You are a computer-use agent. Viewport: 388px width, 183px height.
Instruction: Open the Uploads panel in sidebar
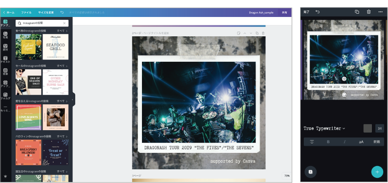click(5, 84)
